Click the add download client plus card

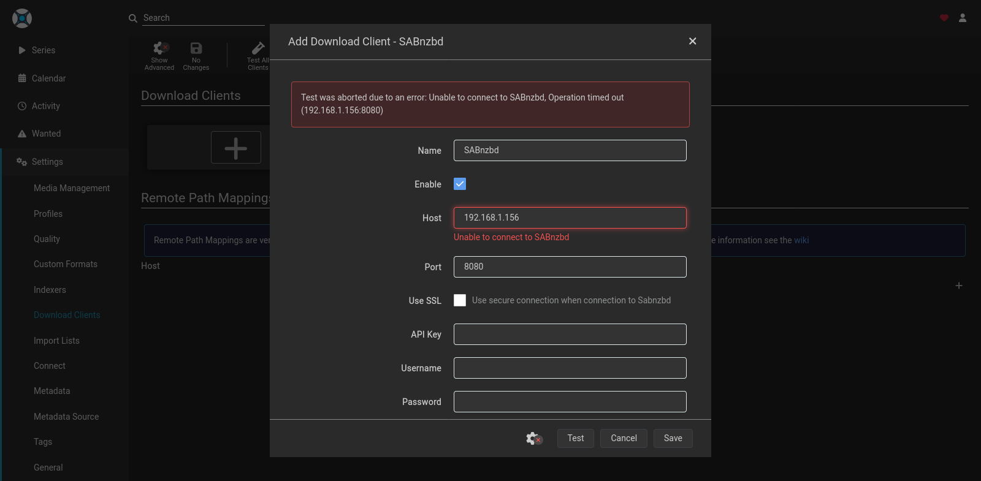click(236, 148)
